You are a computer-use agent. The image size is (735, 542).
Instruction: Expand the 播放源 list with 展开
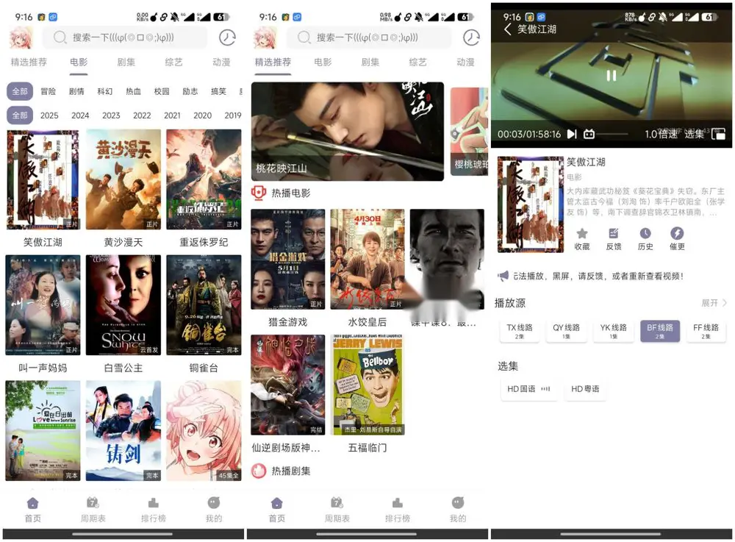point(714,303)
